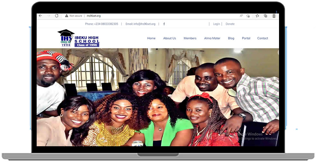316x162 pixels.
Task: Click the browser back arrow
Action: tap(41, 16)
